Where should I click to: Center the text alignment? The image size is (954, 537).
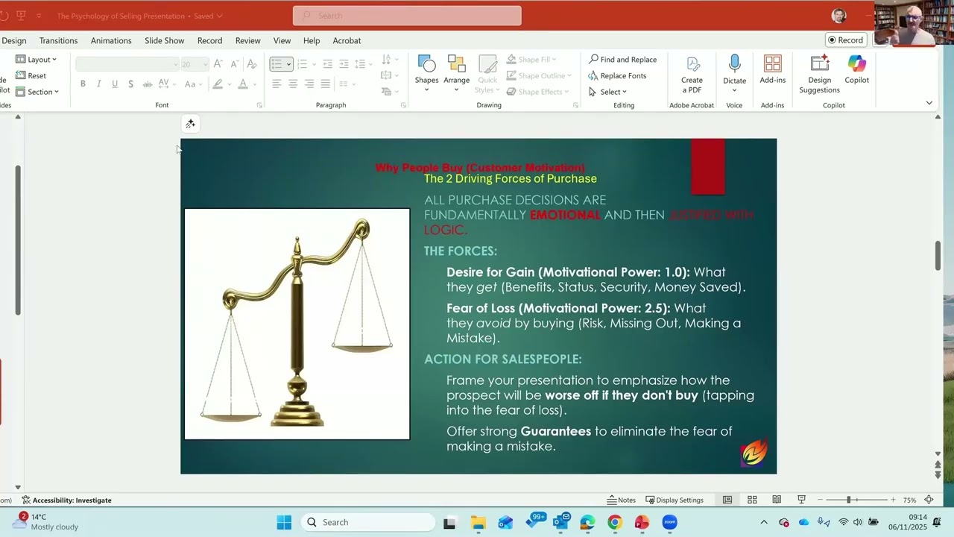coord(293,84)
